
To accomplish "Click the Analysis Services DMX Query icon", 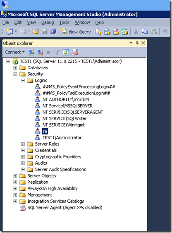I will coord(116,31).
